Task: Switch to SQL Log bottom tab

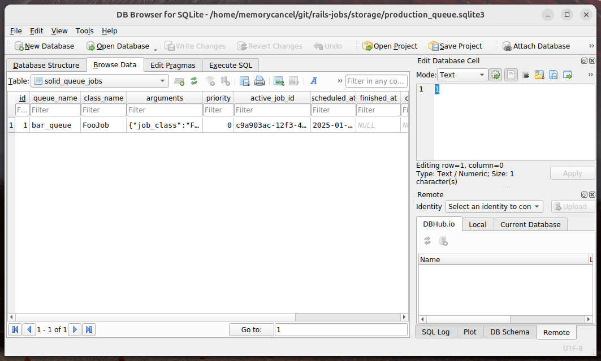Action: (436, 332)
